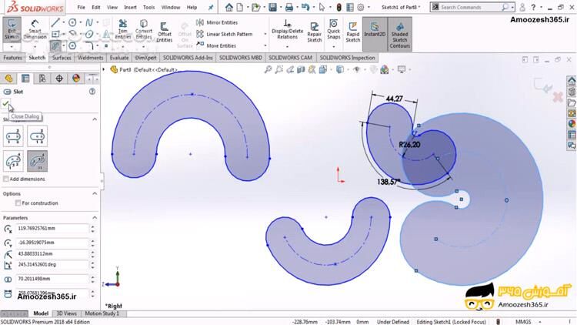The image size is (577, 325).
Task: Collapse the Options section
Action: coord(95,193)
